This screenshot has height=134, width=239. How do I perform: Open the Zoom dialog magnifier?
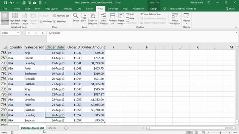(x=75, y=17)
